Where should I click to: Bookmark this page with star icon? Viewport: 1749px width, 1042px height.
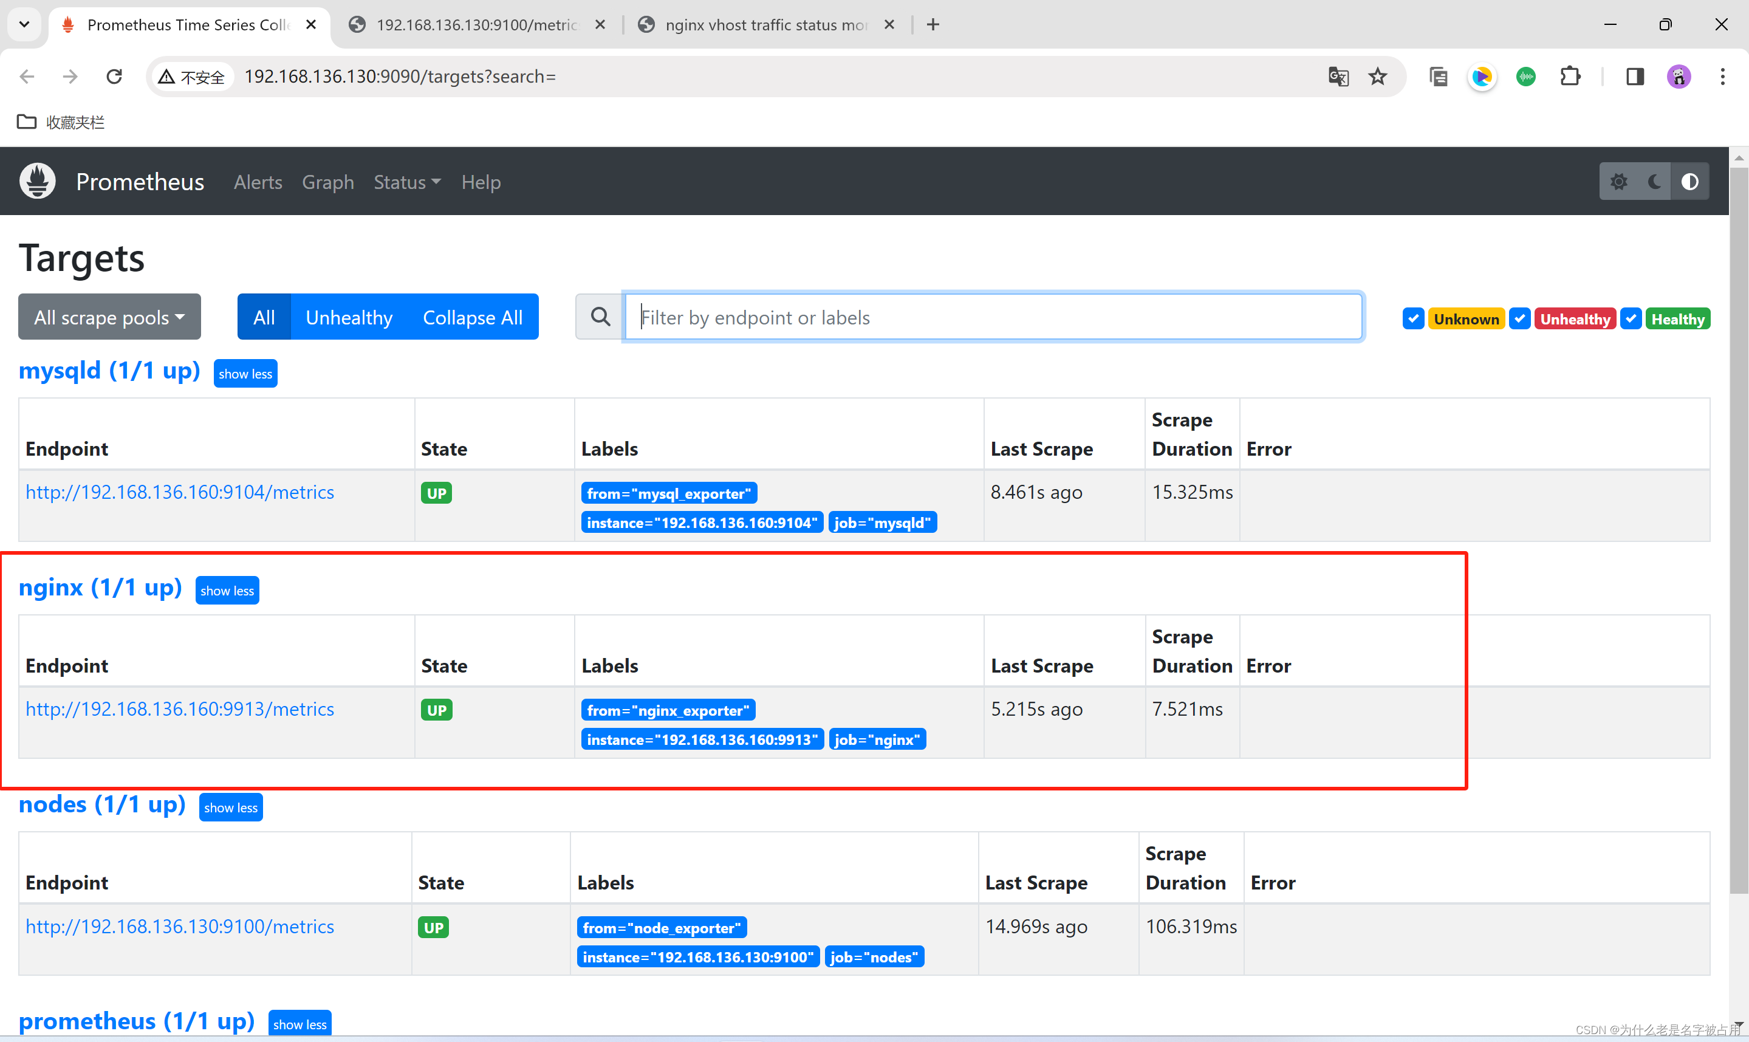click(x=1378, y=77)
